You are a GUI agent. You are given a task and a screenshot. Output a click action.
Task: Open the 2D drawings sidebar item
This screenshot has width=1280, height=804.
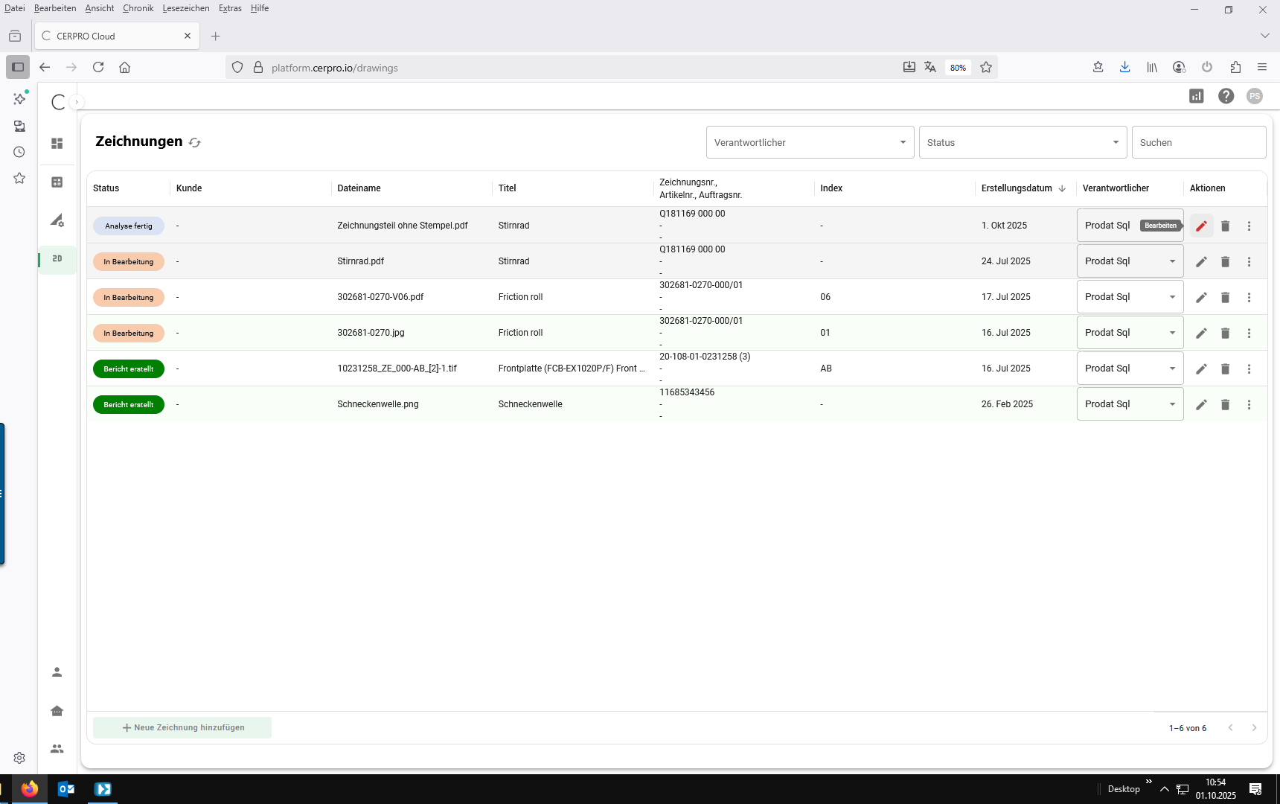57,259
